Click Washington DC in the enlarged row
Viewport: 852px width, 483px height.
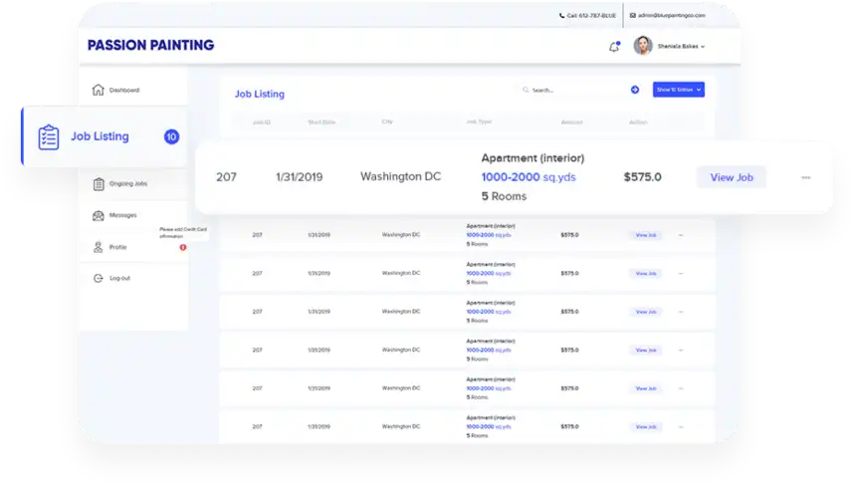[x=400, y=177]
